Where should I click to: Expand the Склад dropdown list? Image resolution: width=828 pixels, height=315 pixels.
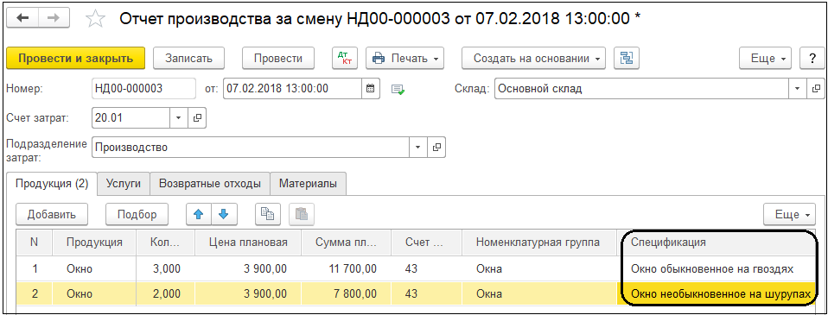tap(798, 89)
